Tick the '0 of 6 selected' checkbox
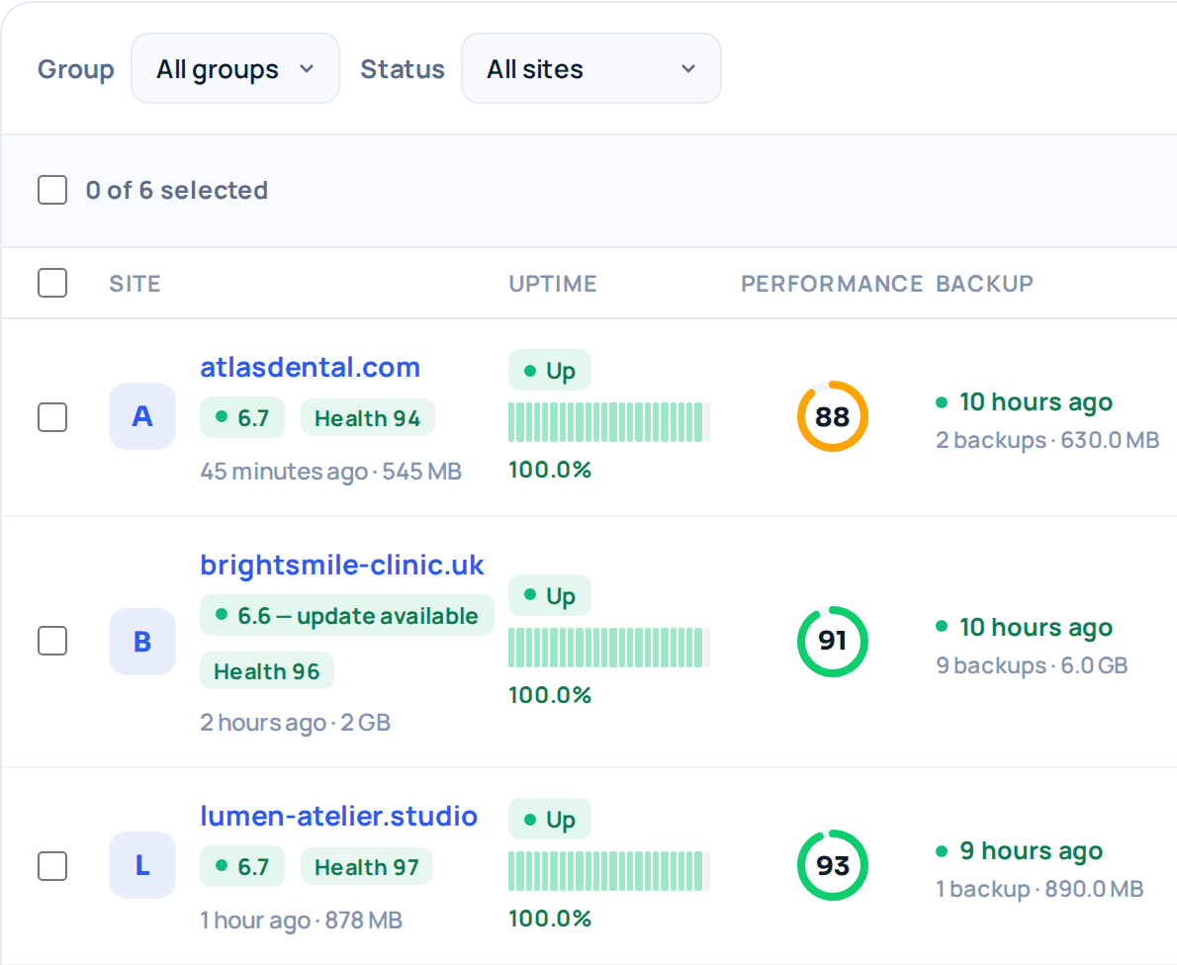This screenshot has width=1177, height=965. 52,190
